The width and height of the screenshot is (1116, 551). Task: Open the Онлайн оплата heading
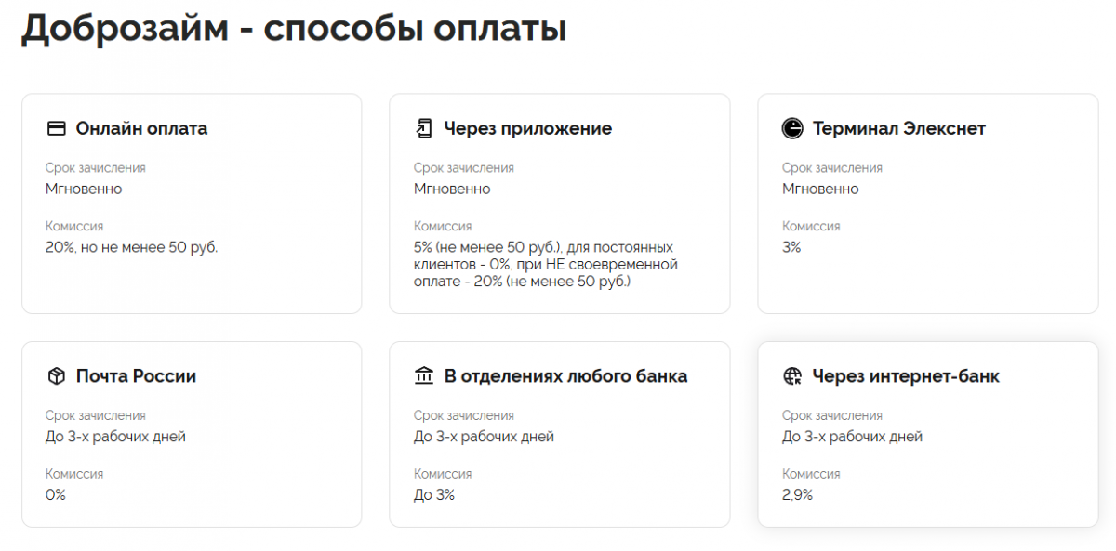point(141,128)
